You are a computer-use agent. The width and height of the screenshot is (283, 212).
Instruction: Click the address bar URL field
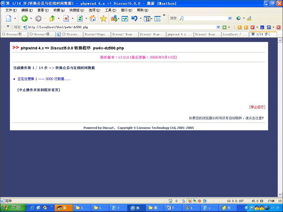(122, 27)
